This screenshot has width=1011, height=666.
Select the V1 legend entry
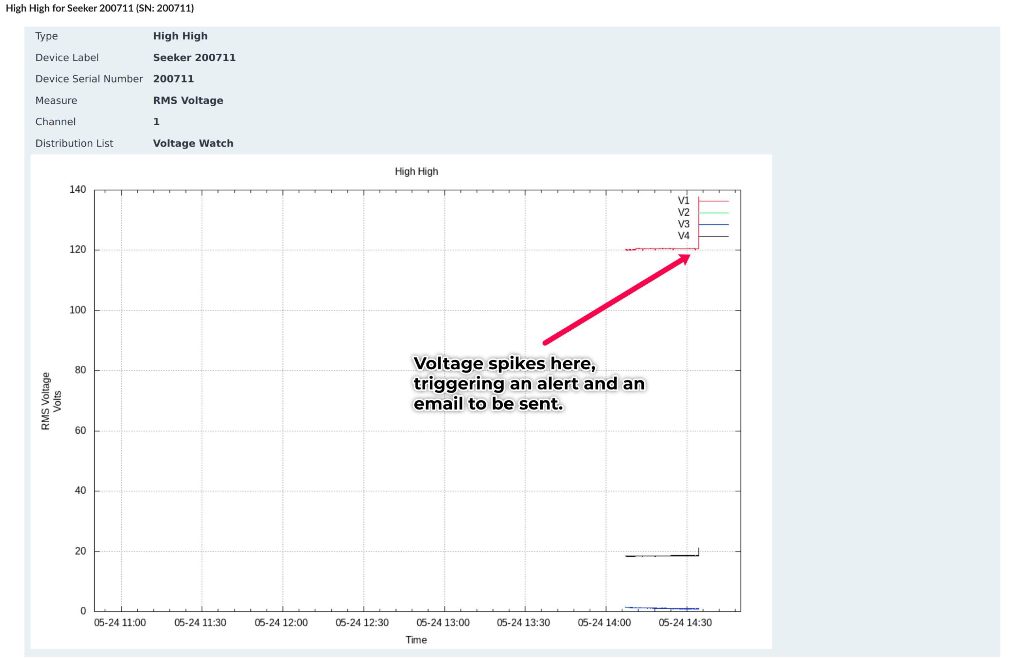pyautogui.click(x=684, y=200)
